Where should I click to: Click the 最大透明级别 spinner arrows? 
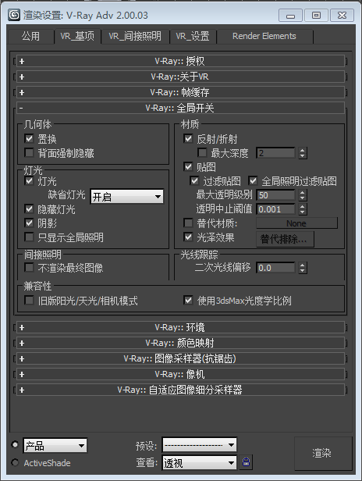pyautogui.click(x=303, y=195)
